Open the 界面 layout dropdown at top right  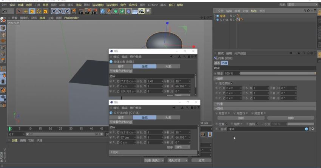302,5
